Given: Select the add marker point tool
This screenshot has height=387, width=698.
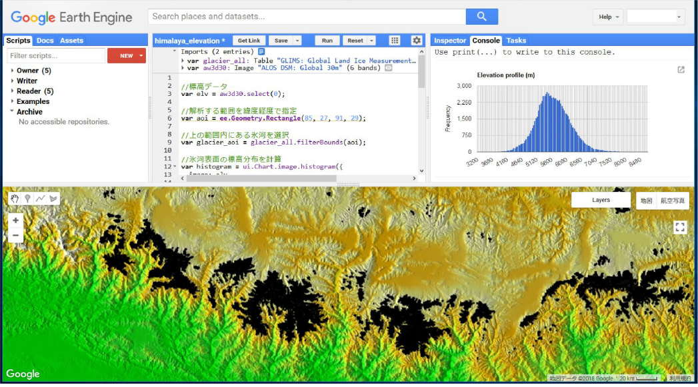Looking at the screenshot, I should tap(27, 198).
